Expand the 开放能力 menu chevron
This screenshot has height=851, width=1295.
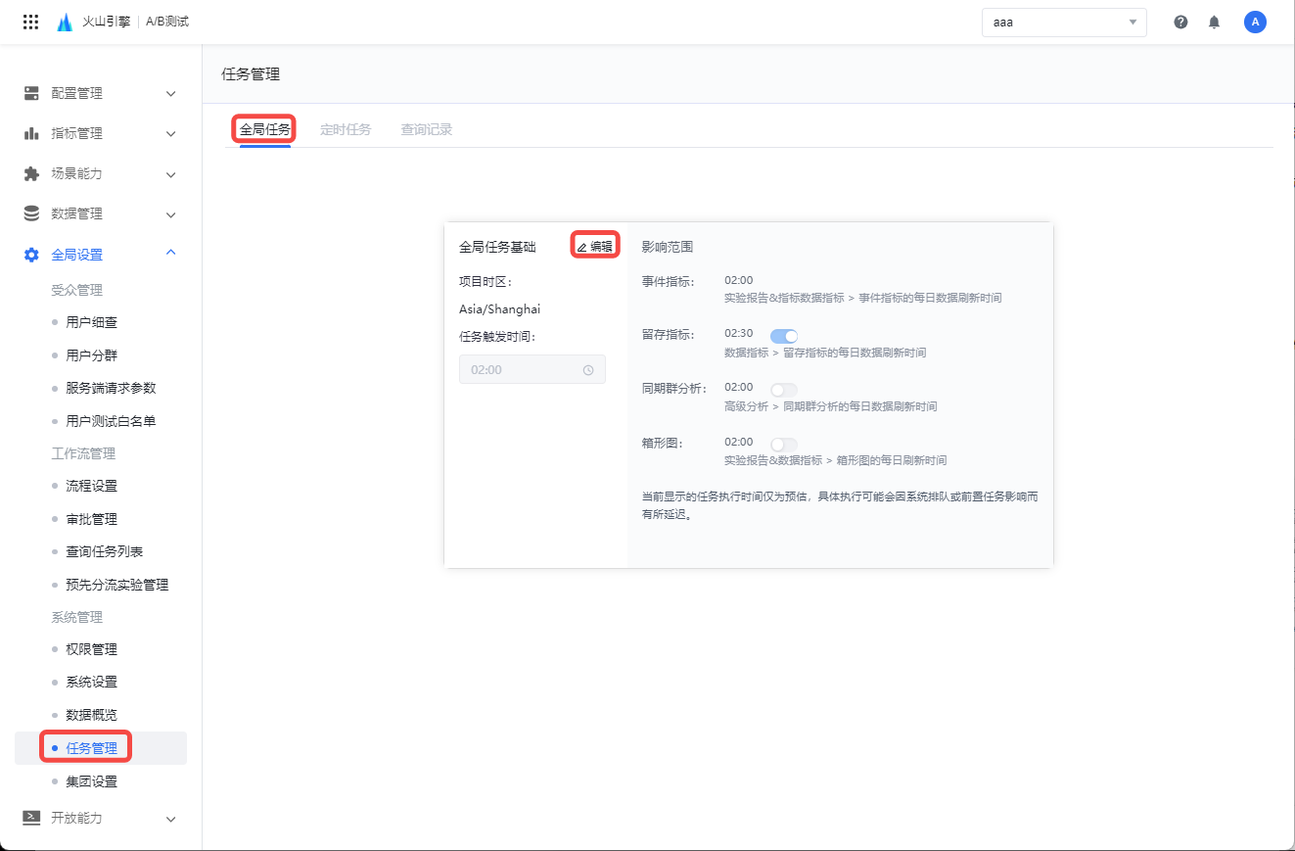(x=170, y=819)
